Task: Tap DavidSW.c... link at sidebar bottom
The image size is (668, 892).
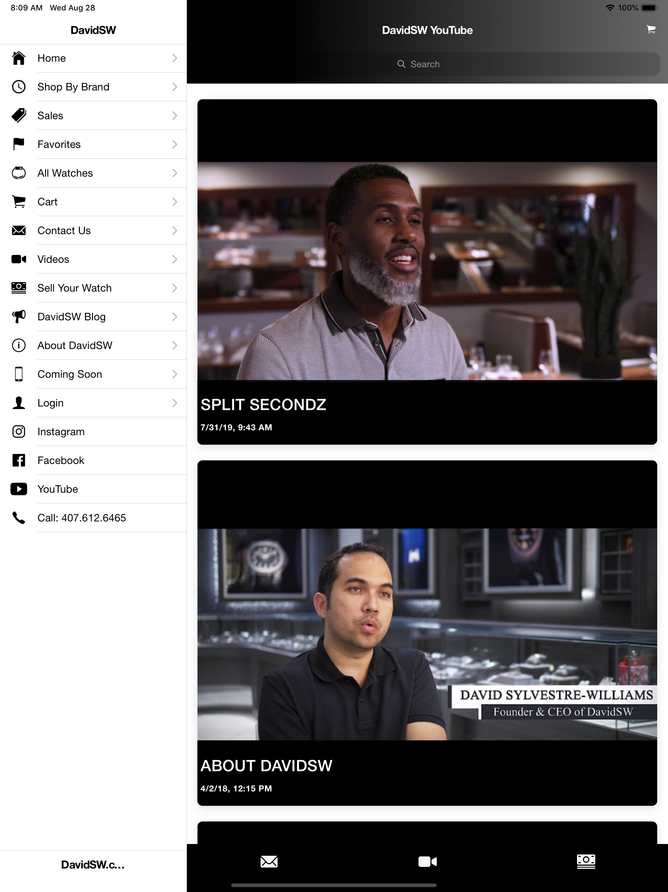Action: pyautogui.click(x=93, y=865)
